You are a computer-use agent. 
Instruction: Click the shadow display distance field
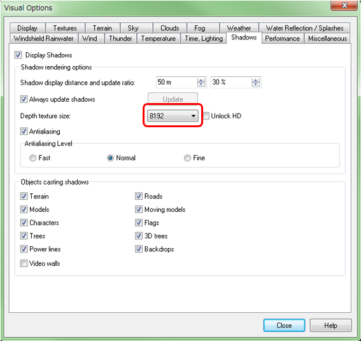coord(176,82)
